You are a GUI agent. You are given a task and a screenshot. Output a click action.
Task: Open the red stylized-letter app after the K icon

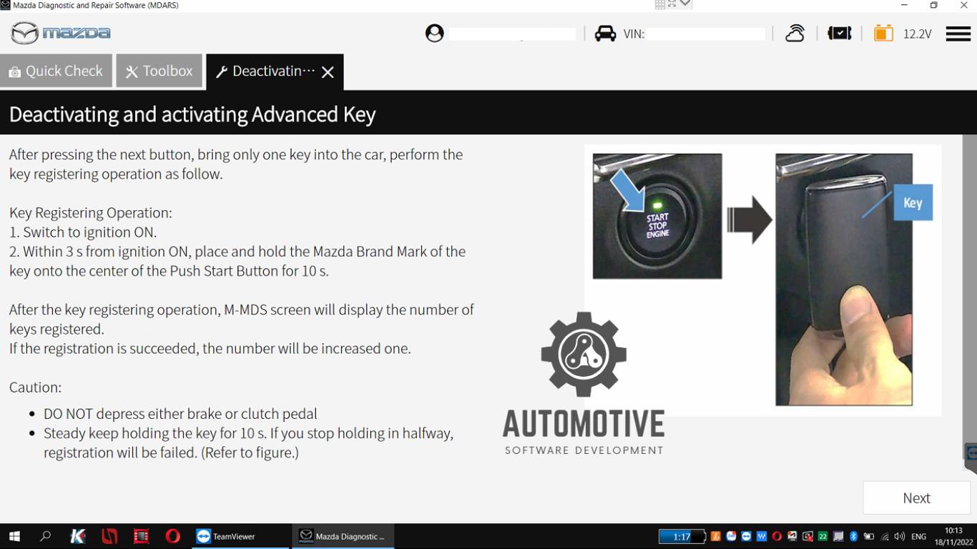(109, 536)
